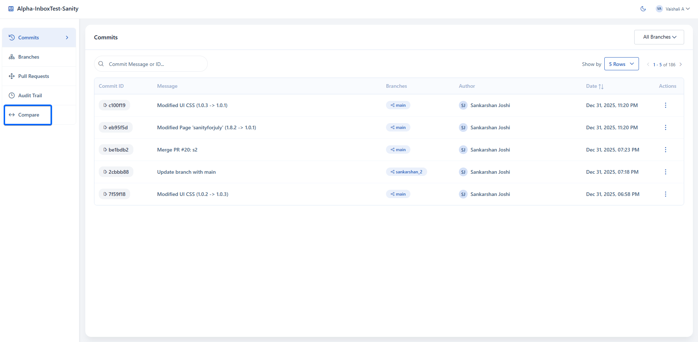
Task: Toggle dark mode moon icon
Action: (643, 9)
